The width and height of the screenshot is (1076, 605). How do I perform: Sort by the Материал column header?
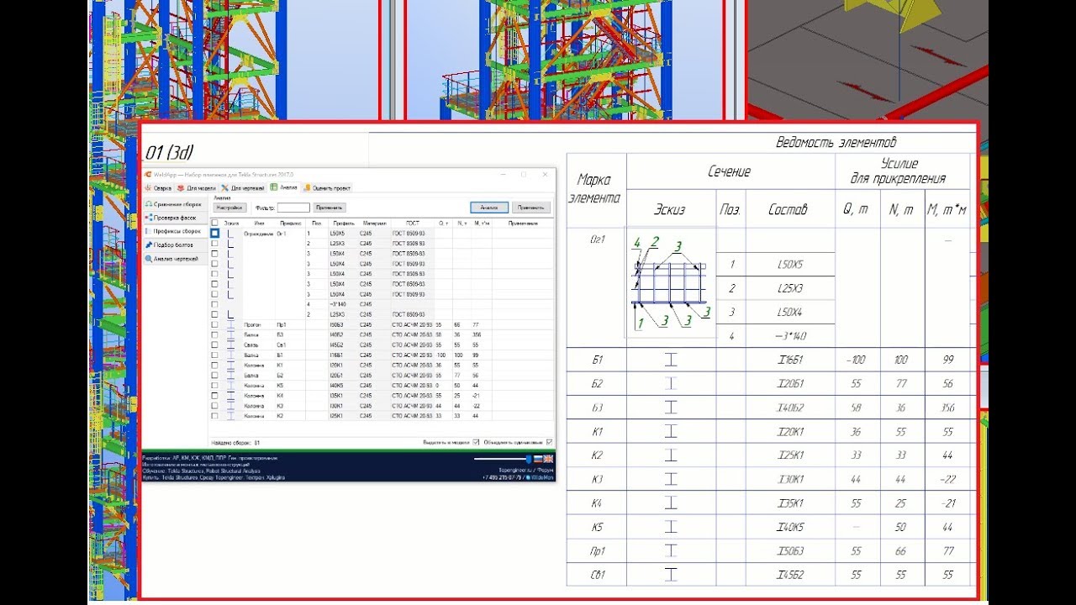pyautogui.click(x=375, y=224)
